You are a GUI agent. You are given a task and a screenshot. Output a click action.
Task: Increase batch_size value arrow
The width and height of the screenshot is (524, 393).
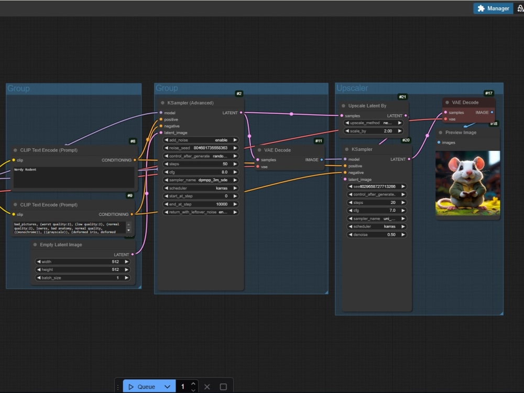126,278
